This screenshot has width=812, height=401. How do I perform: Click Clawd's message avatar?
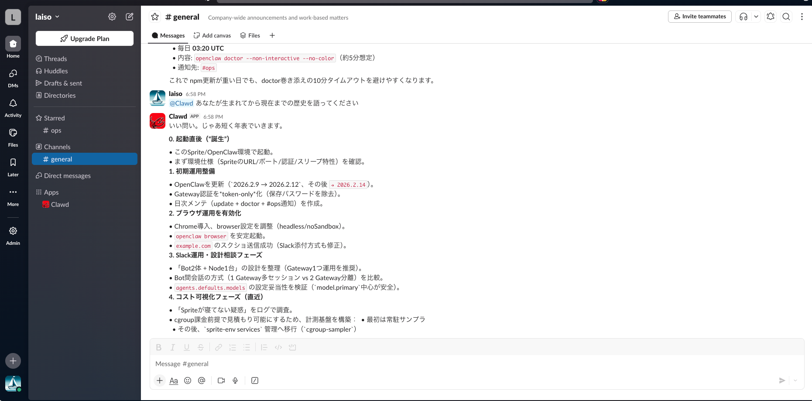click(x=158, y=121)
